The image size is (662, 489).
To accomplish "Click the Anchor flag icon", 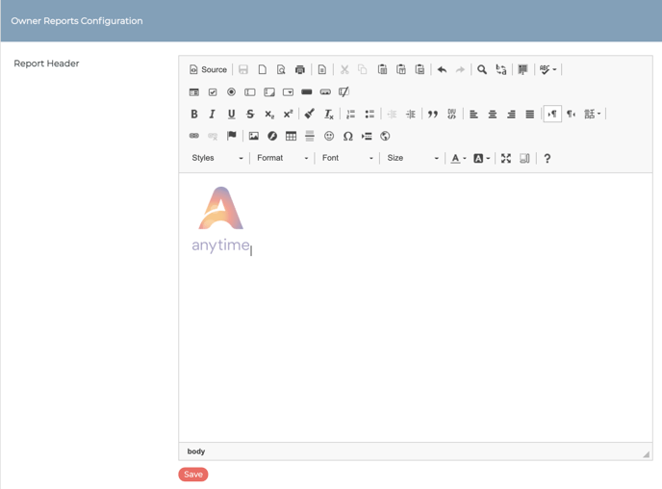I will click(x=231, y=136).
